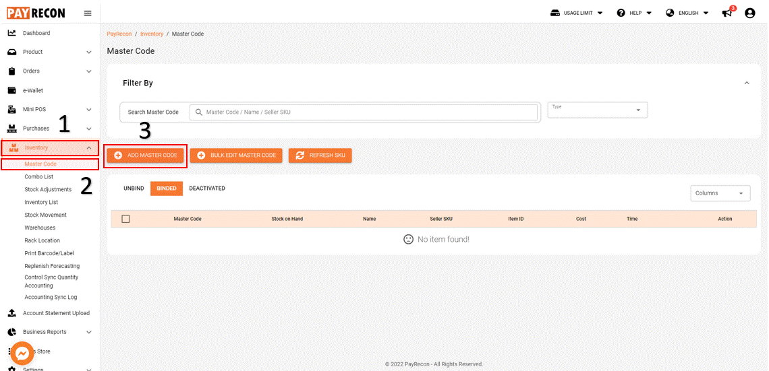Click the Purchases sidebar icon

pyautogui.click(x=12, y=129)
